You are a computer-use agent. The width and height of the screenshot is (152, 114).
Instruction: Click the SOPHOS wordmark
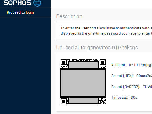[17, 3]
